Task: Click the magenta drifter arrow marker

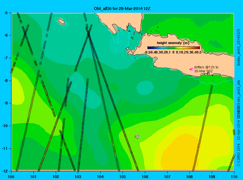Action: (x=191, y=69)
